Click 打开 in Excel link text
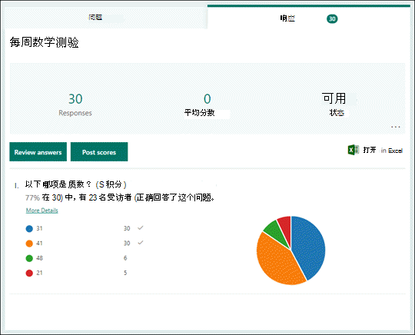 pyautogui.click(x=383, y=151)
